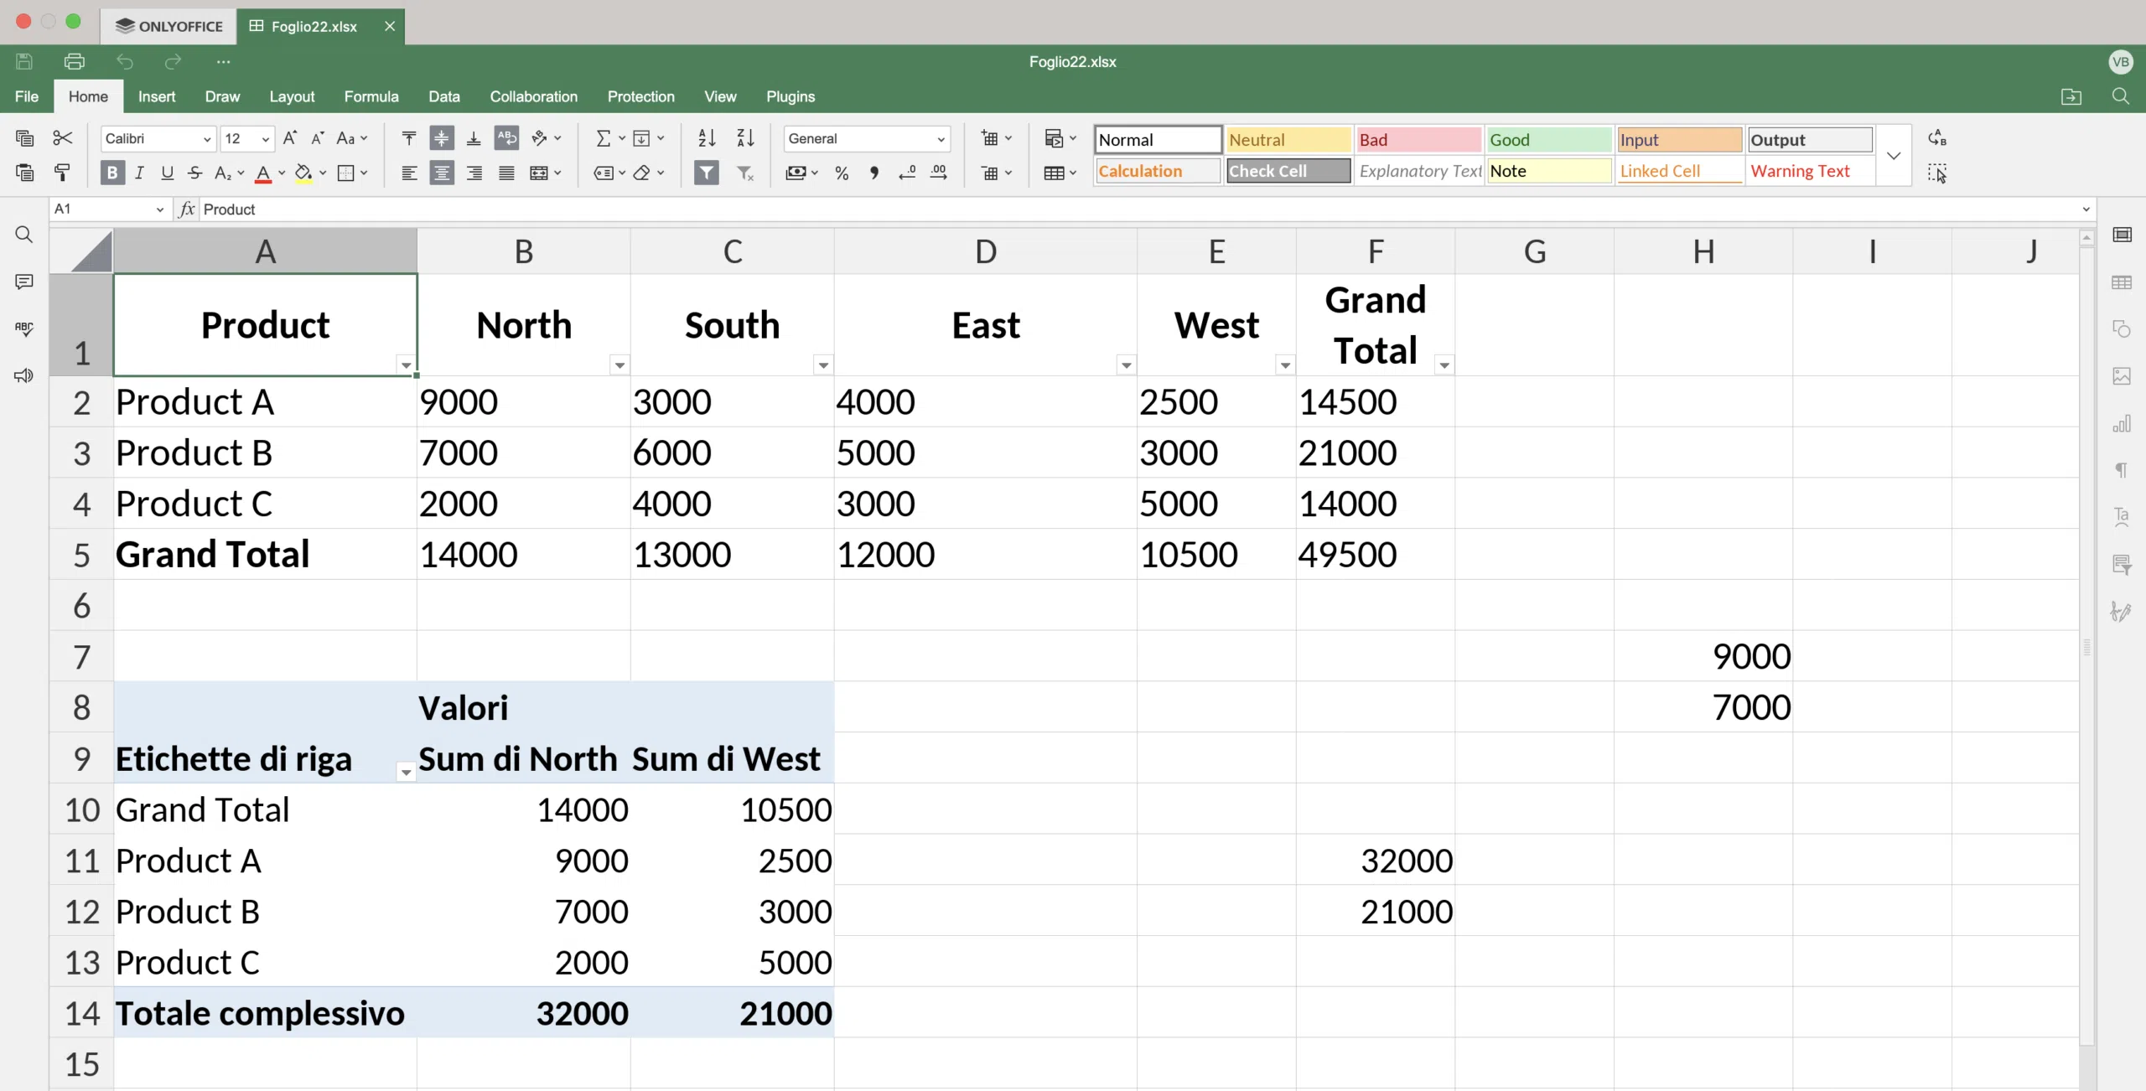Switch to the Formula tab
This screenshot has width=2146, height=1091.
(x=371, y=96)
